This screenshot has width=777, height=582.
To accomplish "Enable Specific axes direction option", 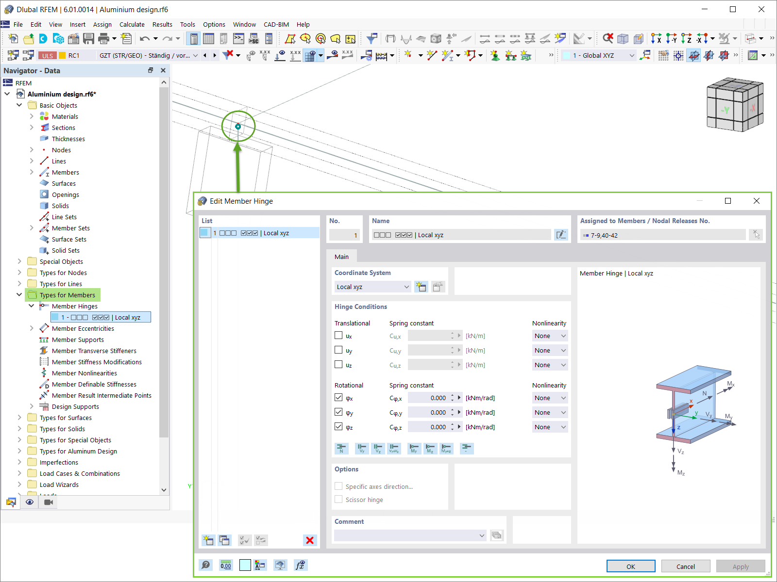I will (x=338, y=486).
